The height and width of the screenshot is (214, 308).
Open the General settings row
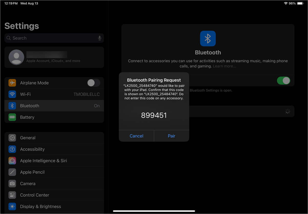(54, 138)
